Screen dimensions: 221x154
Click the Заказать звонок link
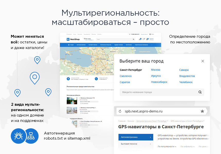(x=144, y=34)
